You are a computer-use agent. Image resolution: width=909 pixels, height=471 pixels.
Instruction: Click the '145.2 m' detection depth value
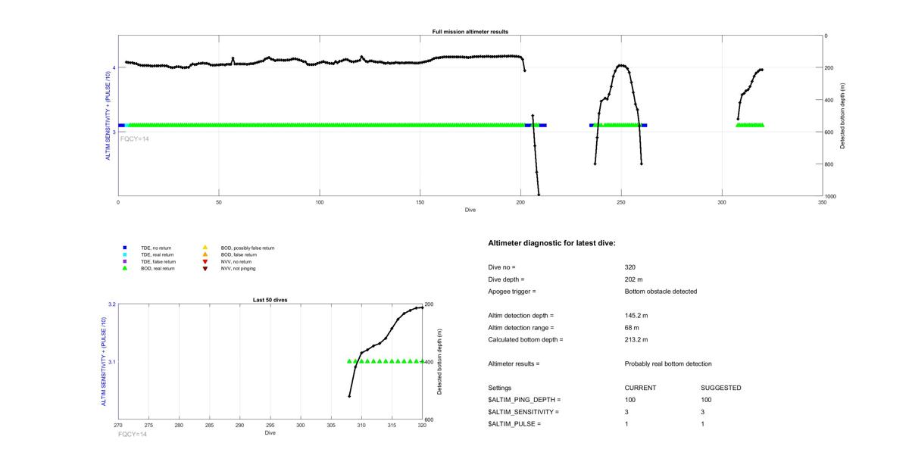(636, 316)
